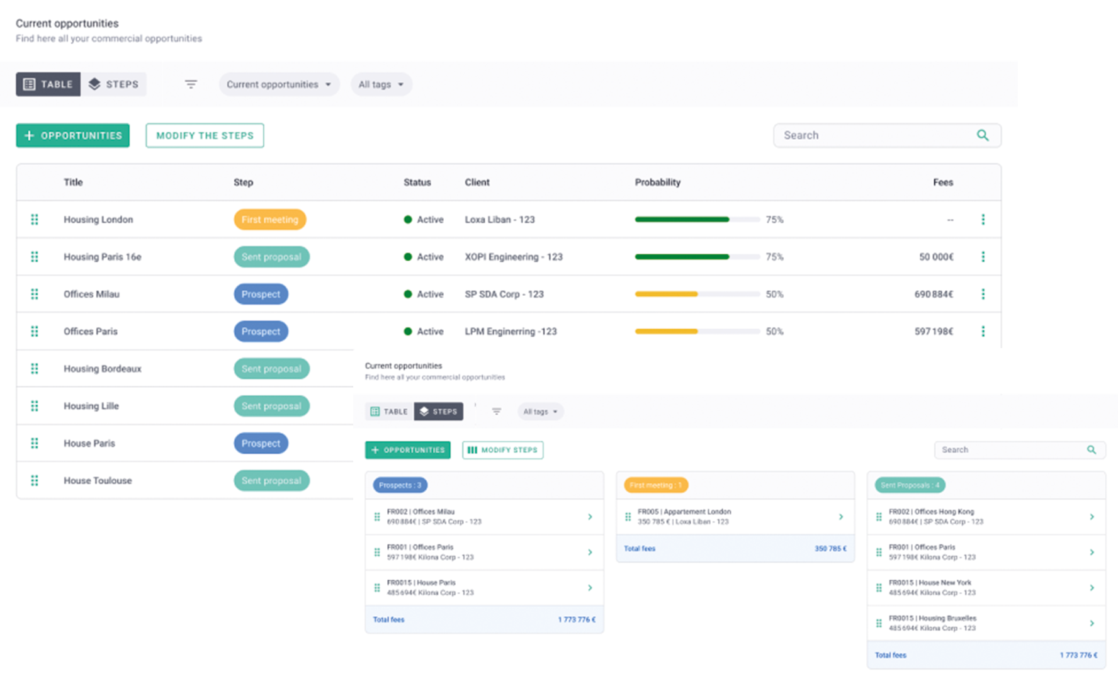The height and width of the screenshot is (681, 1118).
Task: Click the search magnifier icon in the top search box
Action: (x=982, y=135)
